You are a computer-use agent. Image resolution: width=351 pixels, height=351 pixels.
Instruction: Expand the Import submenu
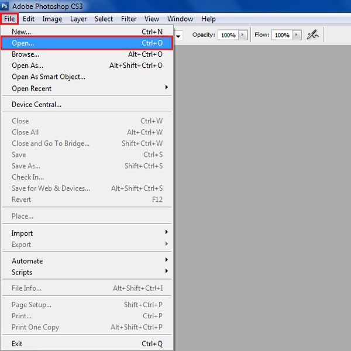pos(87,233)
